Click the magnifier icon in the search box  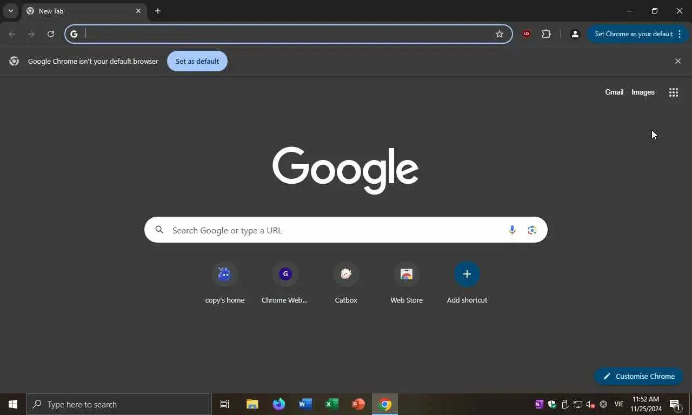[159, 230]
